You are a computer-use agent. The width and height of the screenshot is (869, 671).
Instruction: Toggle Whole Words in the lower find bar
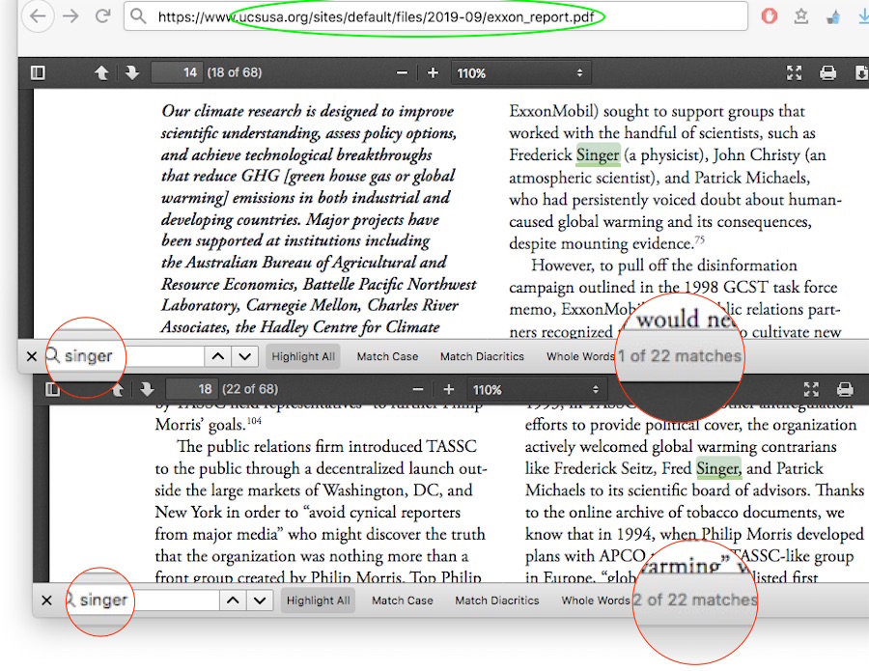coord(595,601)
